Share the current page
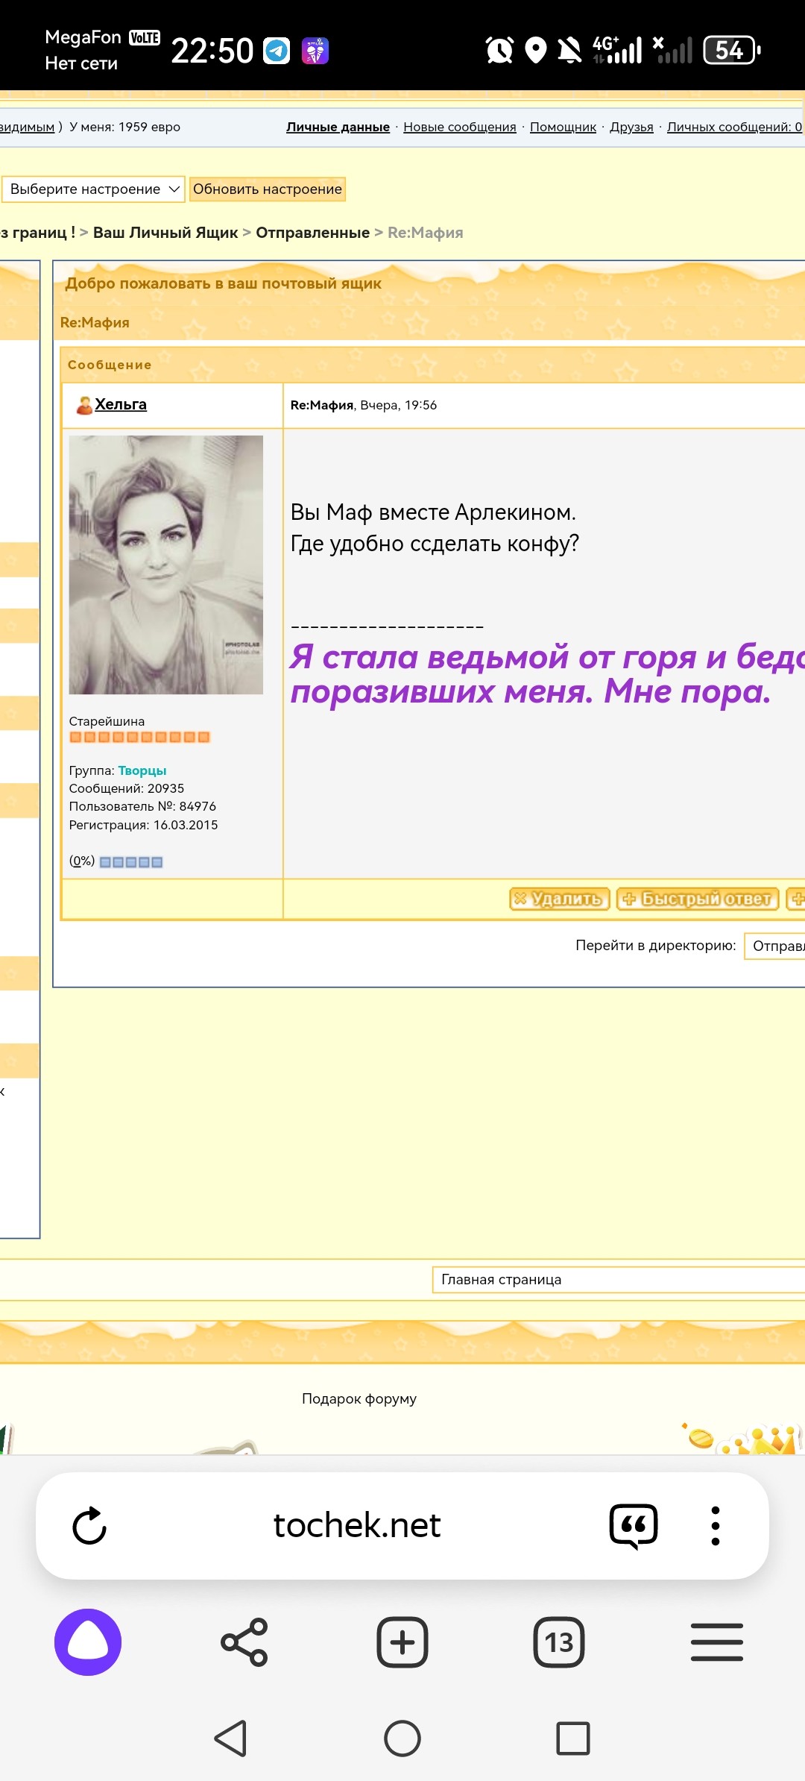This screenshot has width=805, height=1781. coord(244,1642)
